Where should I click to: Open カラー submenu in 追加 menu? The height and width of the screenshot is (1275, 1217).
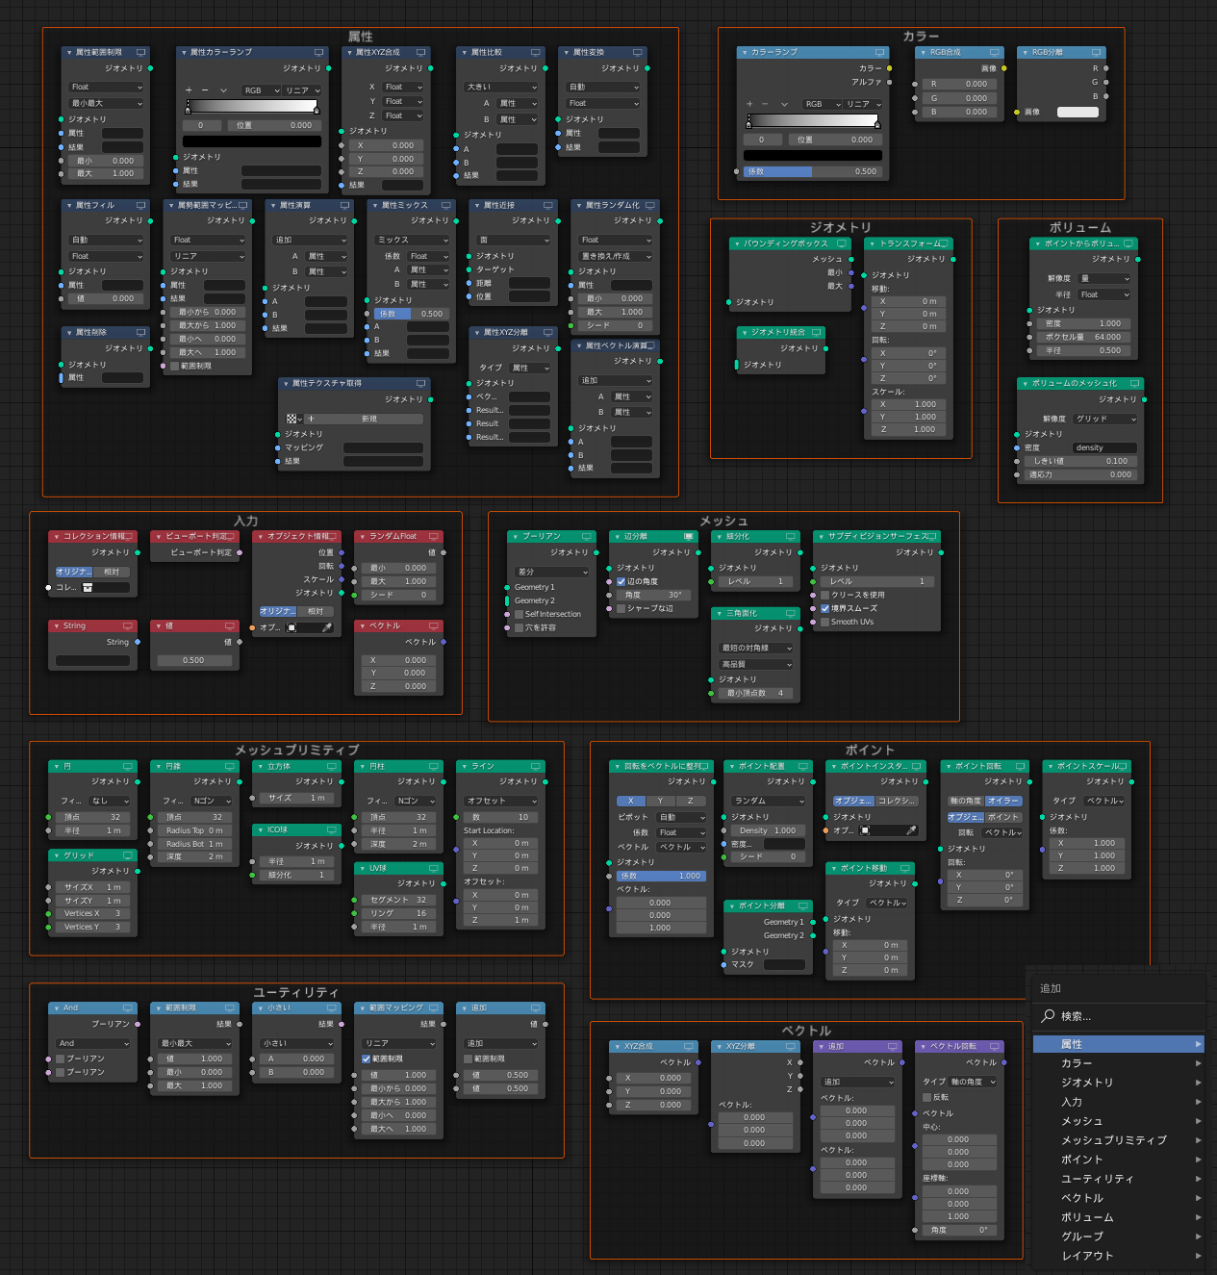point(1118,1063)
